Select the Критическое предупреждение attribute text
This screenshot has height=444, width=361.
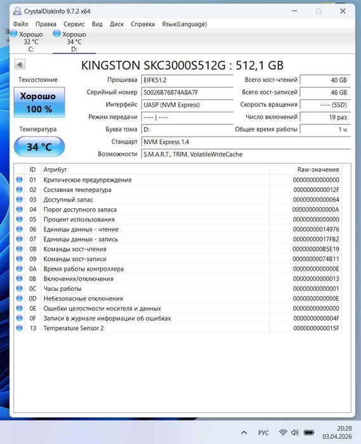pos(88,180)
